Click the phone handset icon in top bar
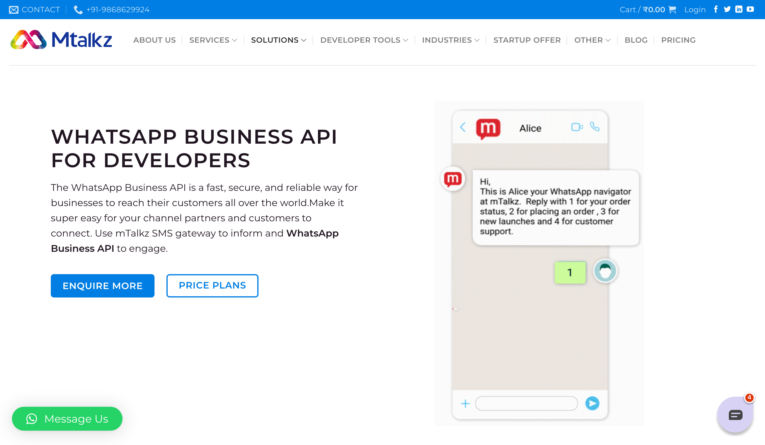The image size is (765, 445). (78, 10)
